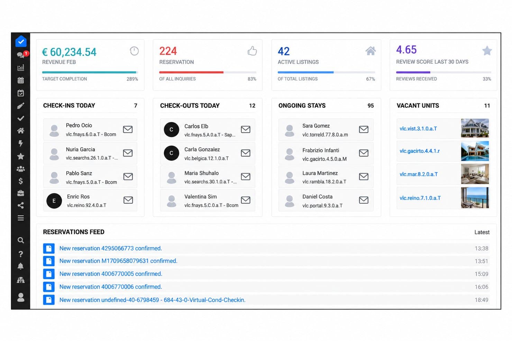Viewport: 512px width, 341px height.
Task: Click the document icon beside reservation 4006770005
Action: click(x=49, y=274)
